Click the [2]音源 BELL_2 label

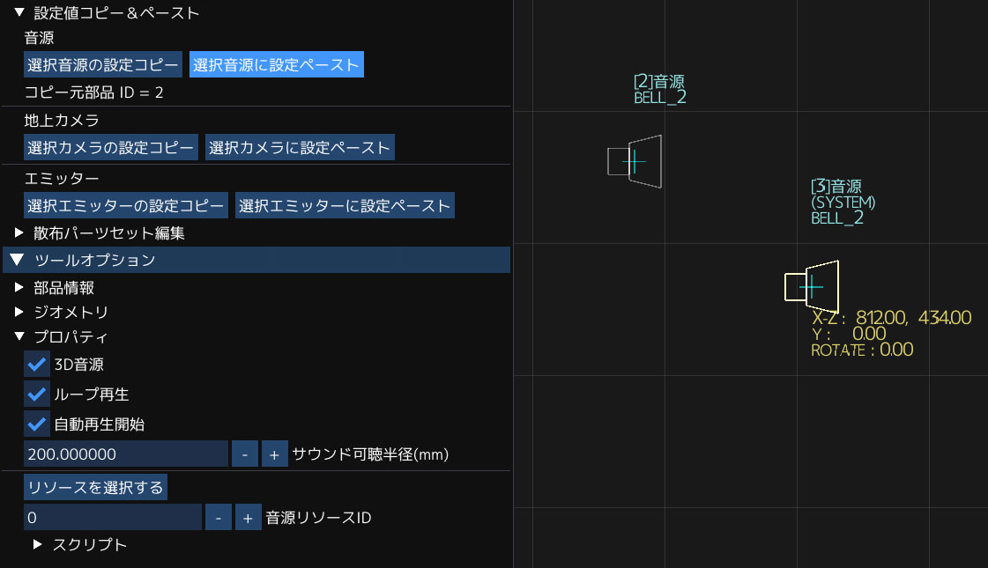coord(660,90)
